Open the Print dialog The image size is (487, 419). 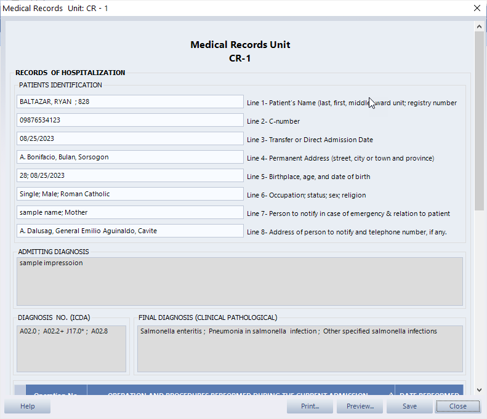click(x=310, y=406)
